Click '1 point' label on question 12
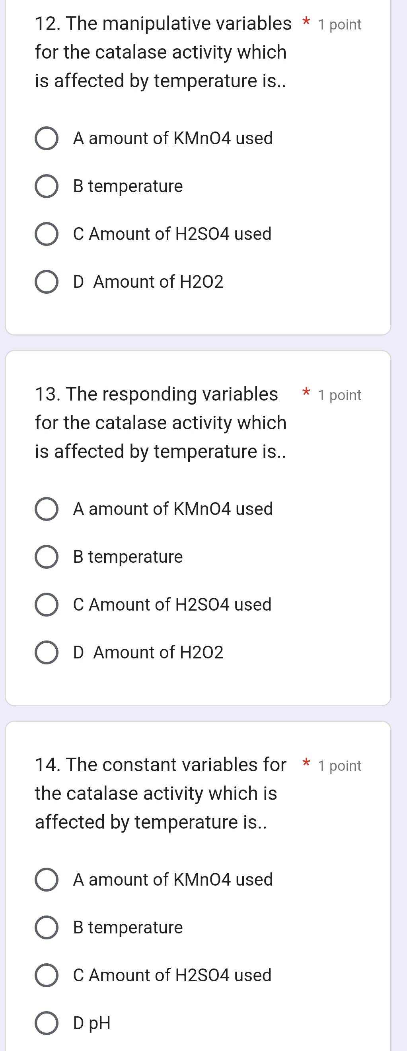 coord(339,25)
